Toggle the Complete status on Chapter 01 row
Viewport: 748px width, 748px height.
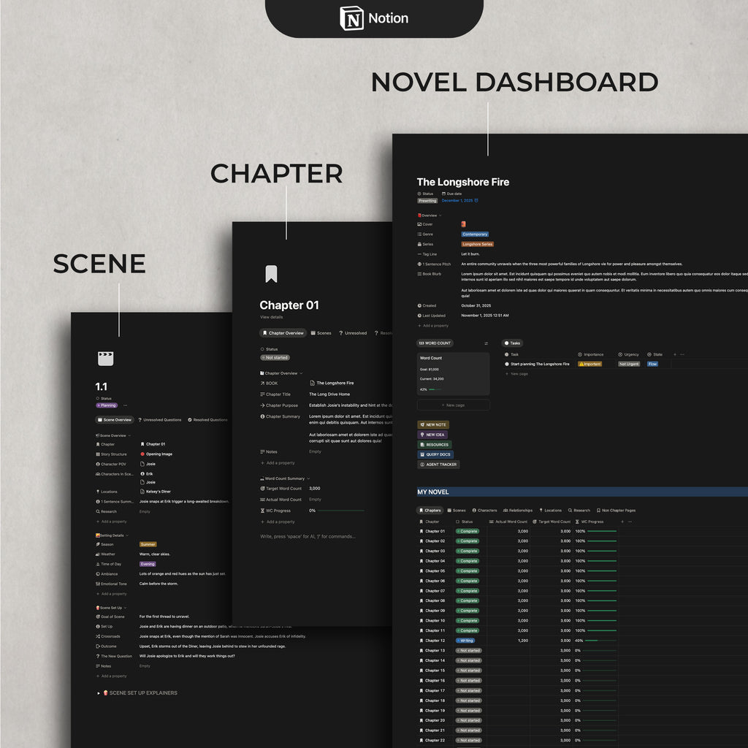467,531
